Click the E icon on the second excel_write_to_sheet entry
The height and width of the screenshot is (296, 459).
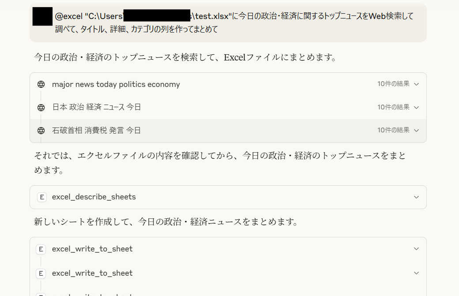click(41, 273)
